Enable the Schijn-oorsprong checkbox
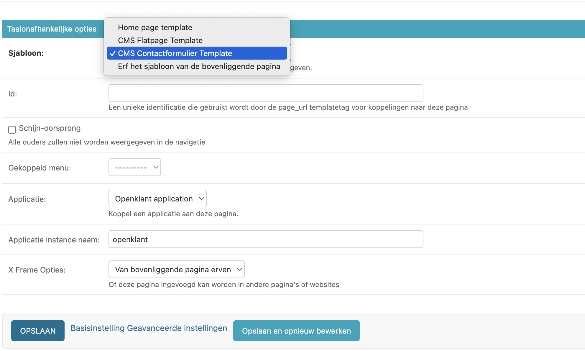 pos(12,130)
